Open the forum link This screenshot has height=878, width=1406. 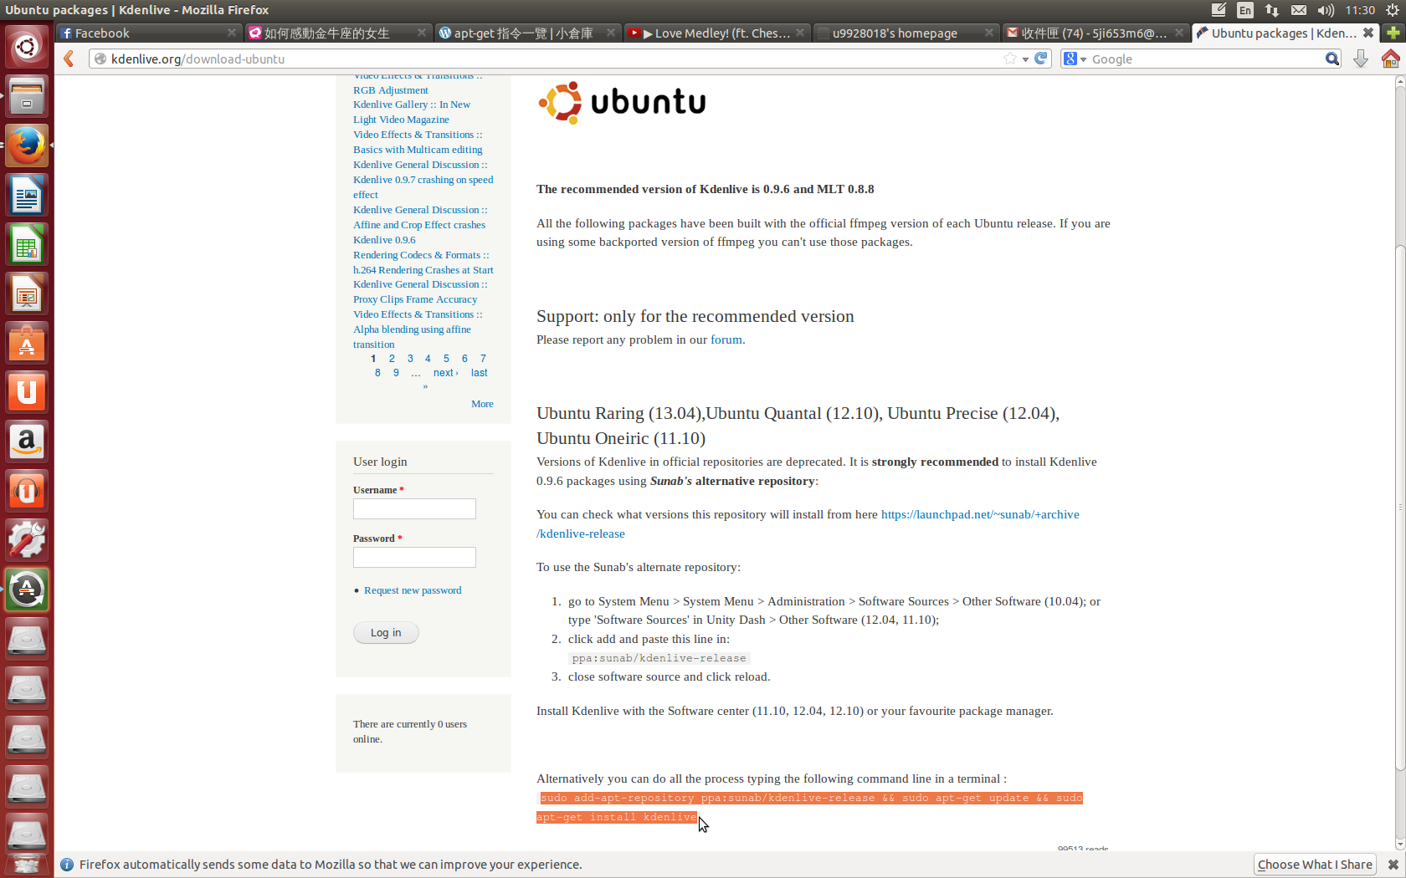click(x=726, y=339)
